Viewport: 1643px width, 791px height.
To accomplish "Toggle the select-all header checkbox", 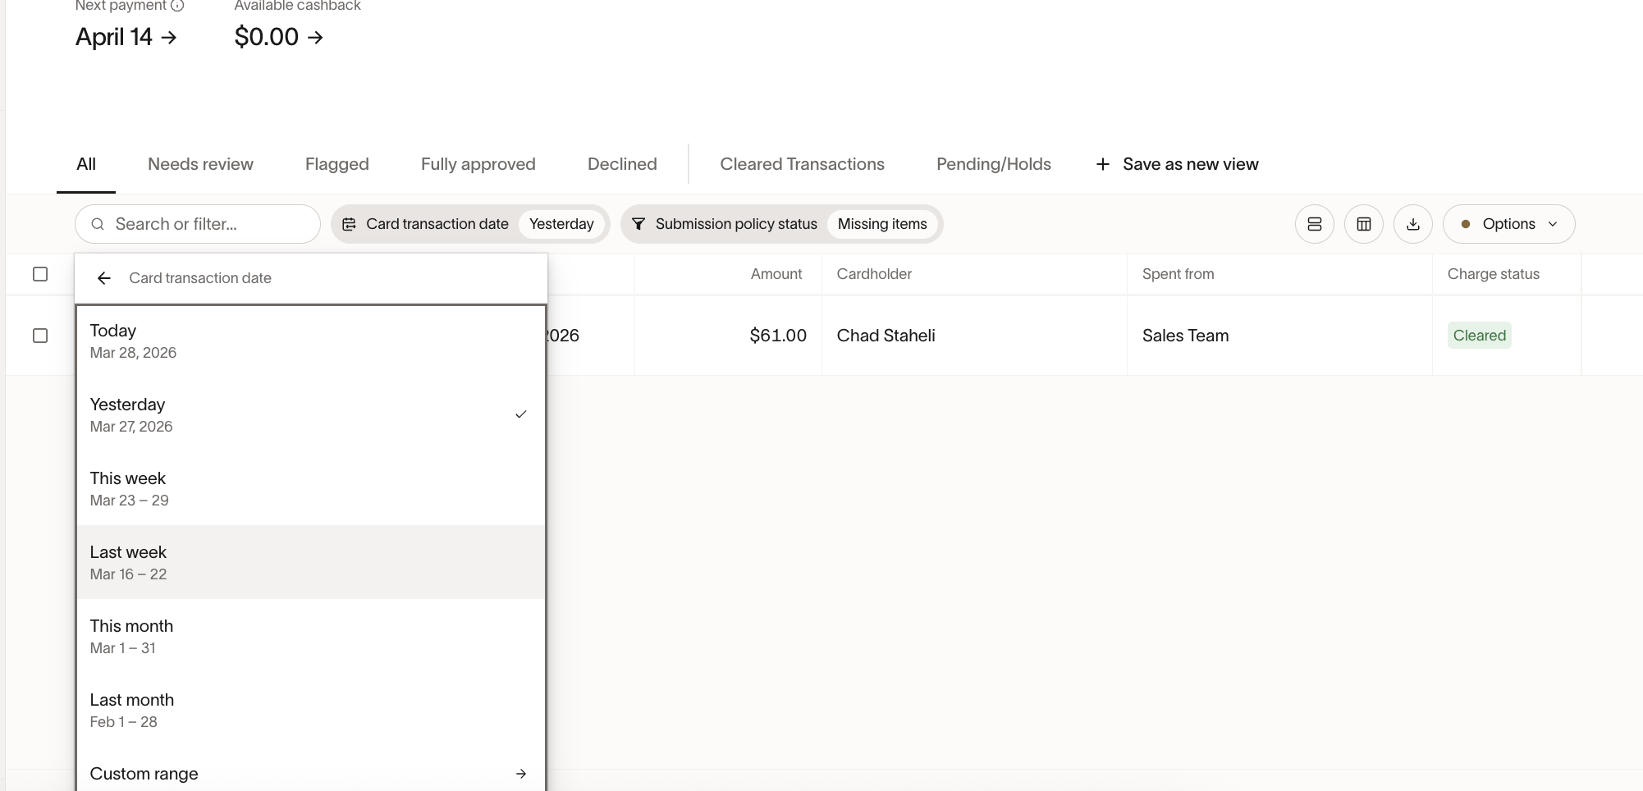I will coord(40,274).
